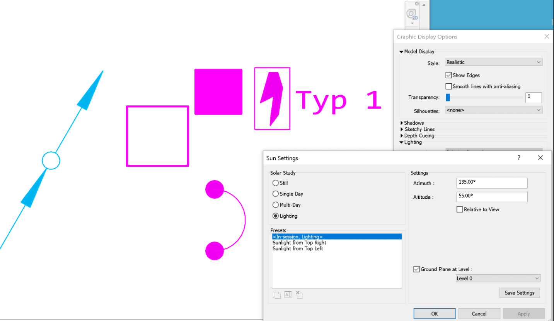
Task: Open the Level 0 ground plane dropdown
Action: (x=498, y=278)
